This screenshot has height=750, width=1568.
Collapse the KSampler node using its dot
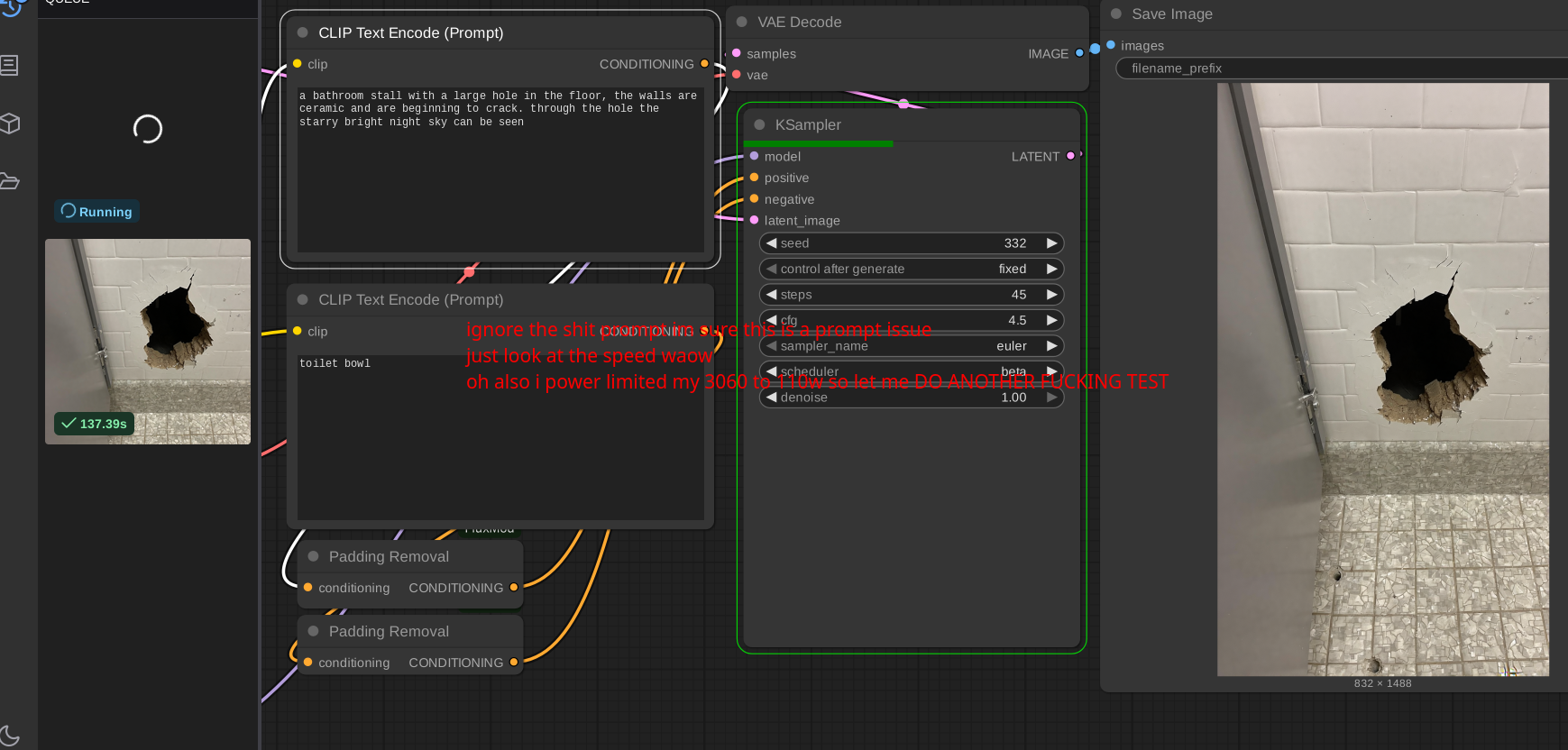(759, 125)
